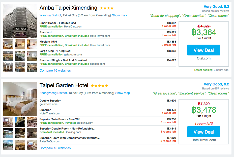Select the Superior Twin Room - Free Wifi offer
Screen dimensions: 234x157
pos(60,119)
